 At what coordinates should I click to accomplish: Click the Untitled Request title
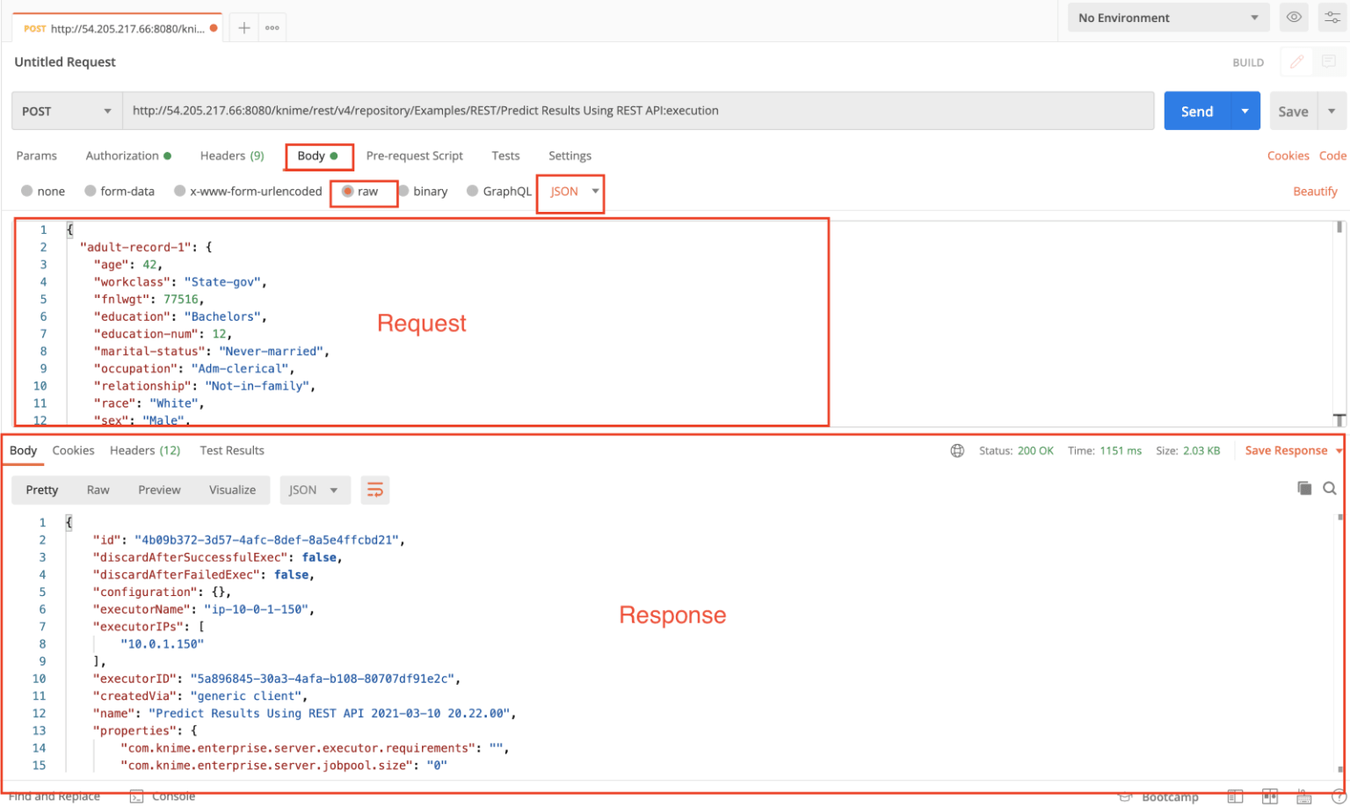pyautogui.click(x=65, y=62)
